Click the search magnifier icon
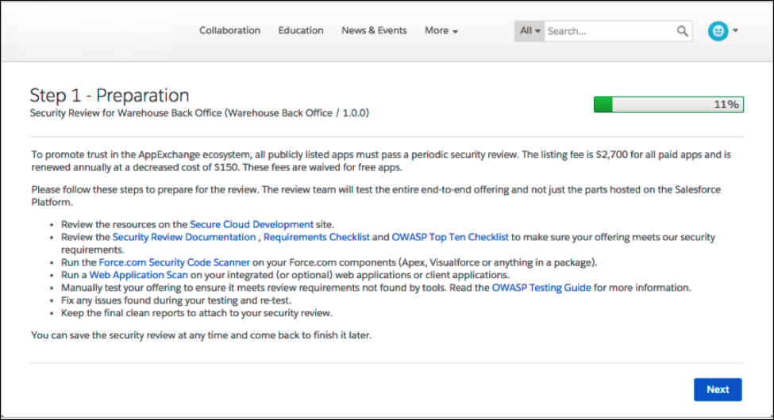774x420 pixels. [x=682, y=31]
